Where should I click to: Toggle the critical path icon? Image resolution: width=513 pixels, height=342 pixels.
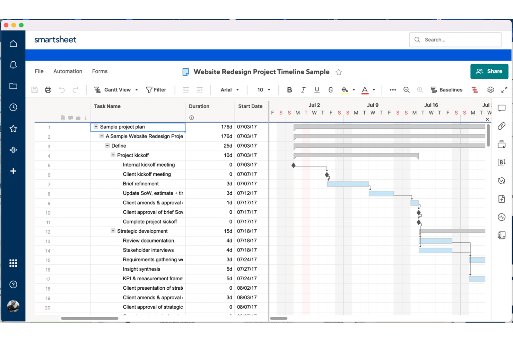click(475, 90)
